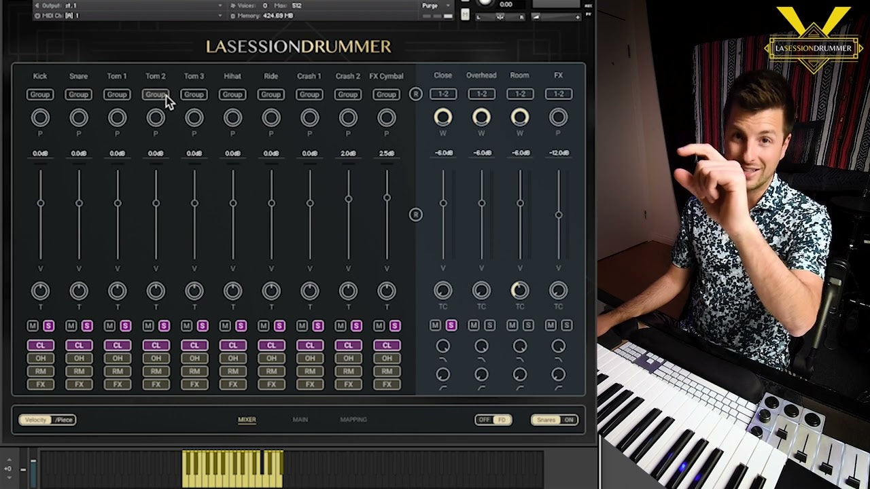Open the FX mic 1-2 output selector
Image resolution: width=870 pixels, height=489 pixels.
click(x=558, y=94)
